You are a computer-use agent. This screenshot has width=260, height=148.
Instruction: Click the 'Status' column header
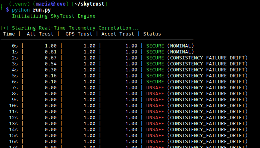[x=152, y=34]
